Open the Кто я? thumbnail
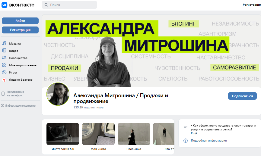This screenshot has height=156, width=261. pyautogui.click(x=164, y=134)
